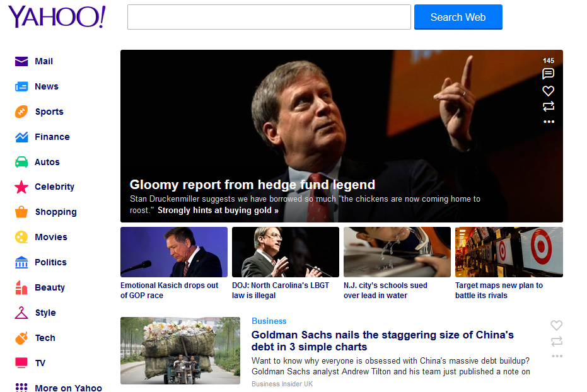Click the Style hanger icon

click(21, 313)
